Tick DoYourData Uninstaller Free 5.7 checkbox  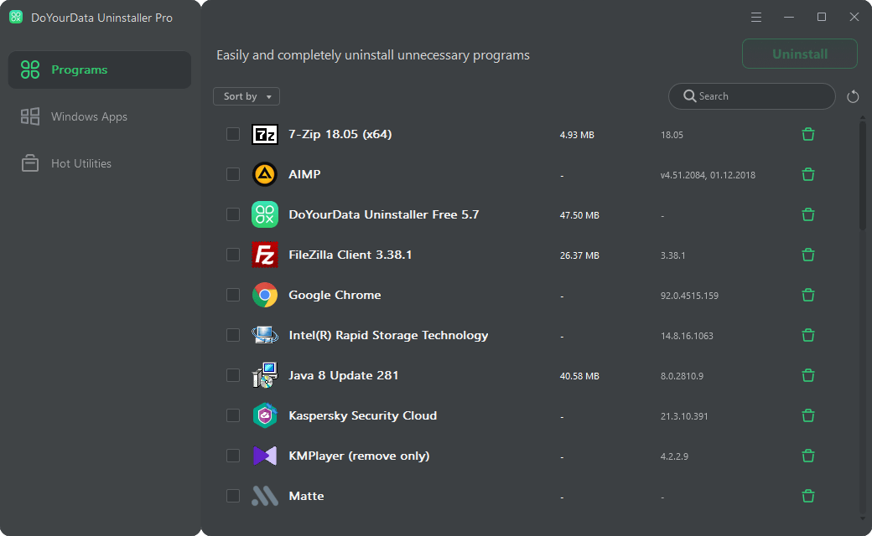click(x=233, y=214)
